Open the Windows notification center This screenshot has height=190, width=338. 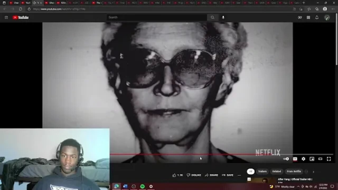[x=332, y=186]
